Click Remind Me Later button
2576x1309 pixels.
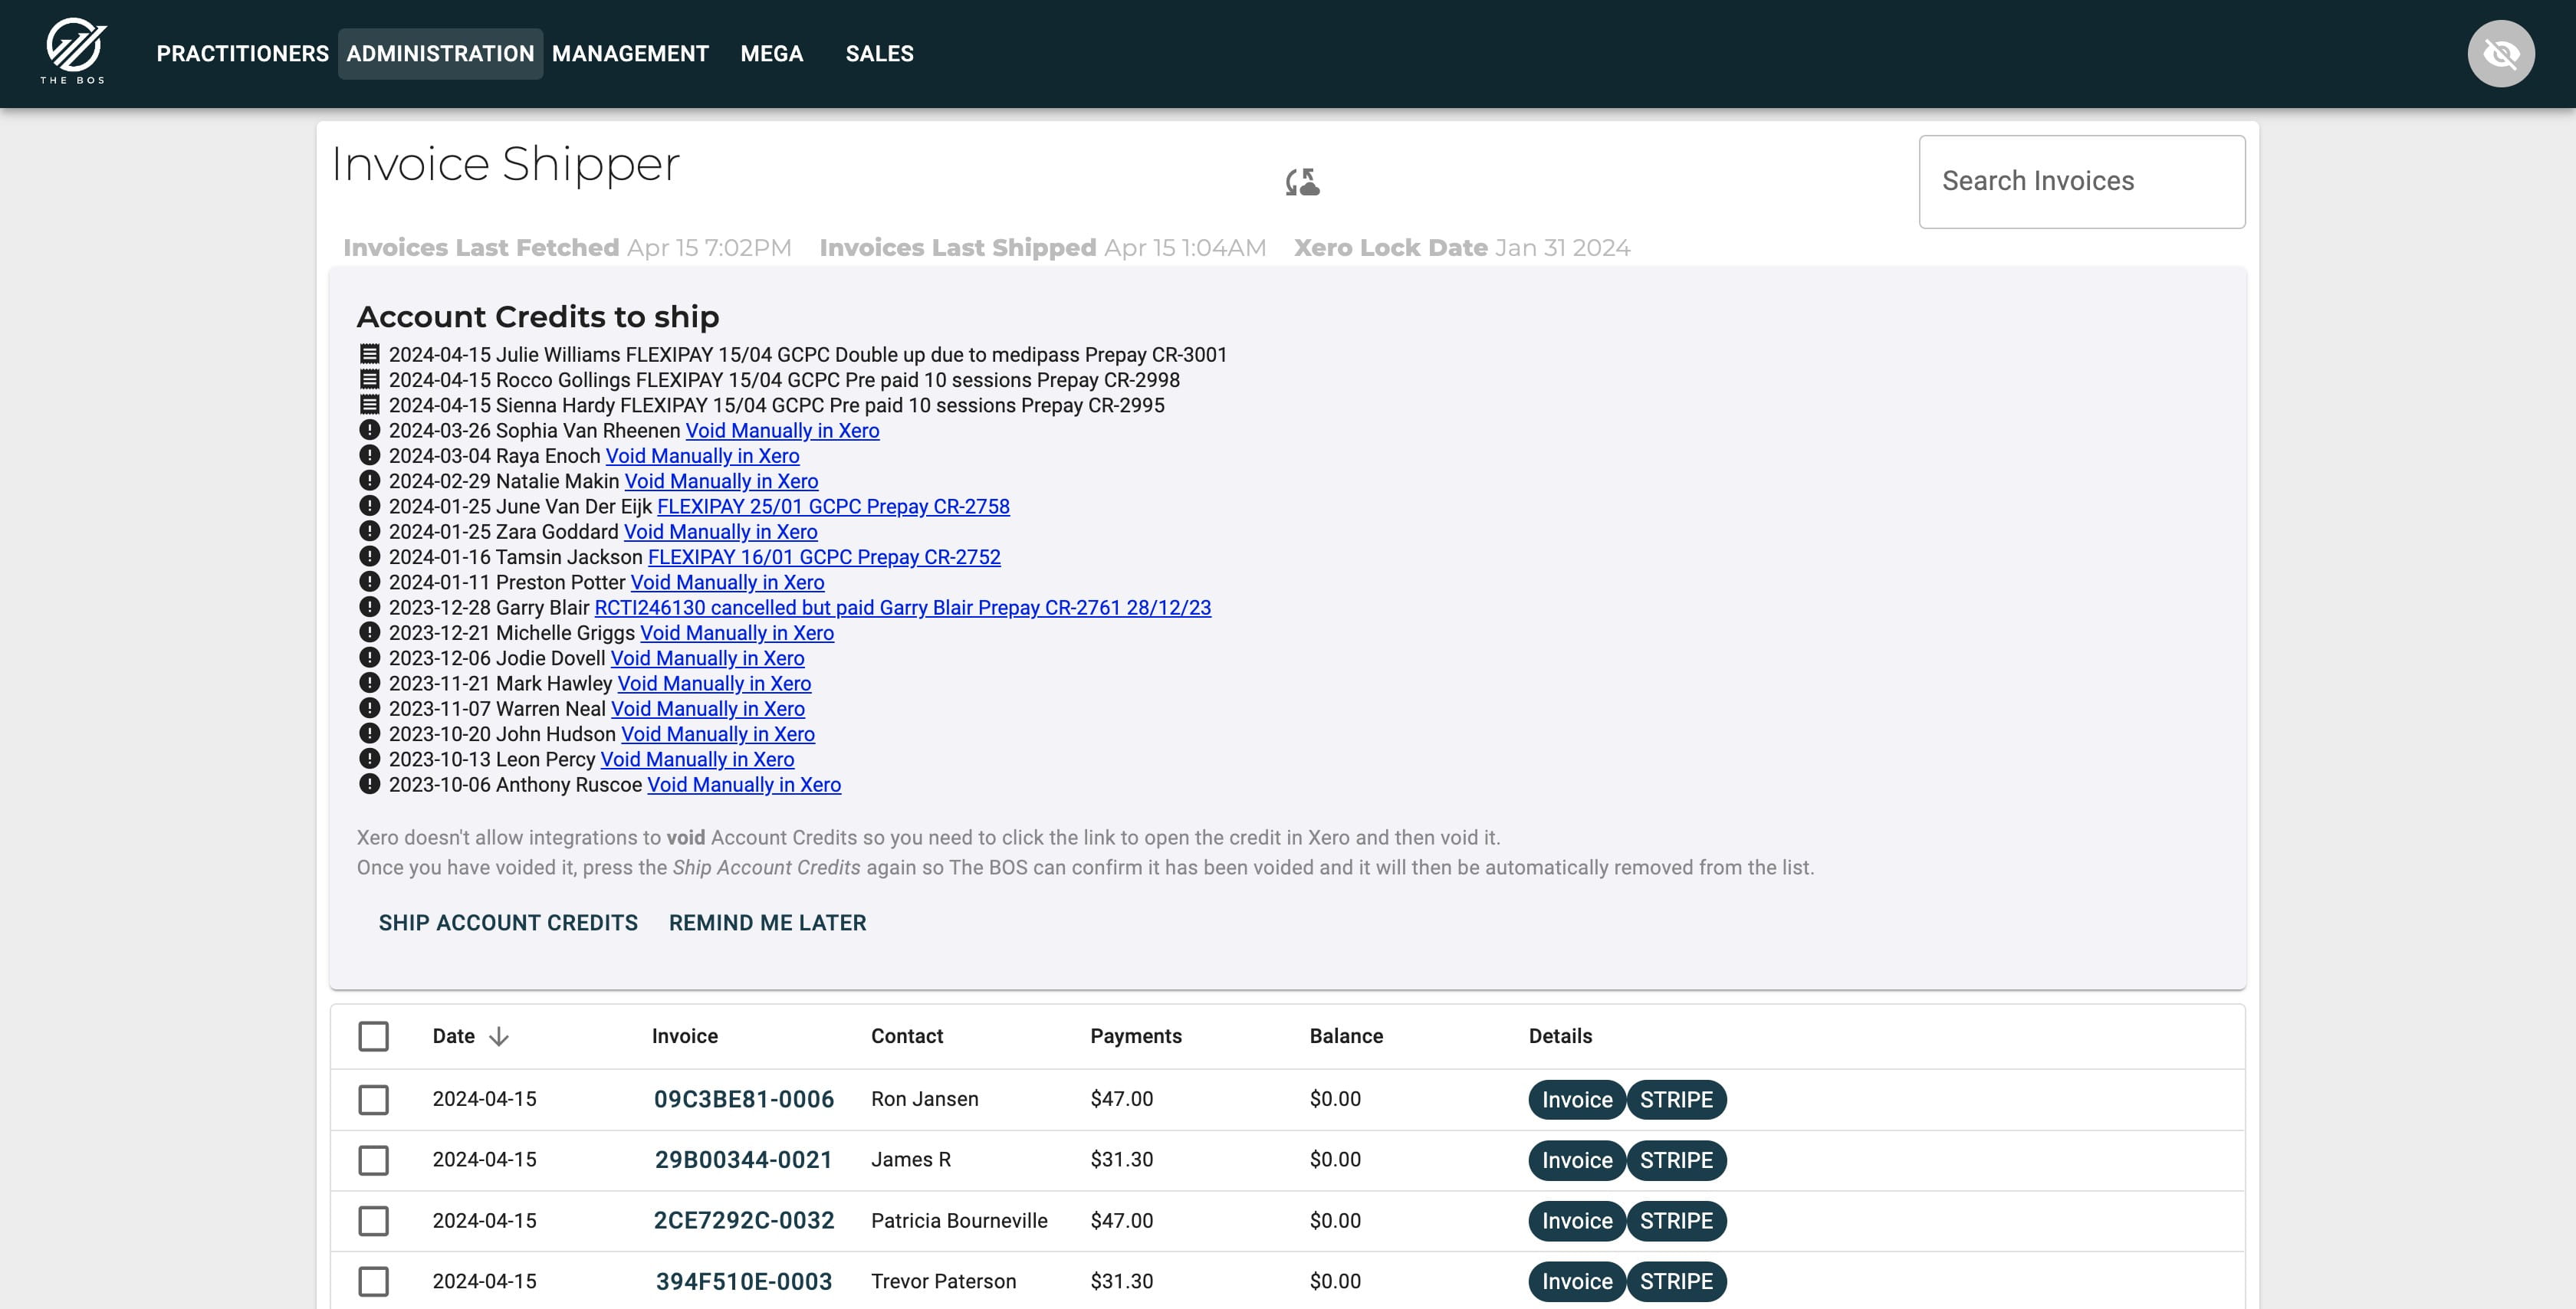(767, 923)
